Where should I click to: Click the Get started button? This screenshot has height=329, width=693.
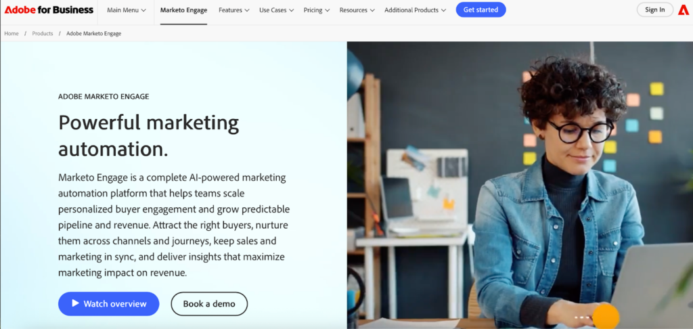click(x=481, y=9)
